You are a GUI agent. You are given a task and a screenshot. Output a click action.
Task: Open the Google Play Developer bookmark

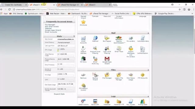click(x=164, y=13)
